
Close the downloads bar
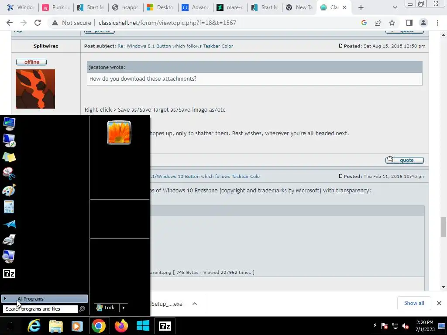pos(439,303)
